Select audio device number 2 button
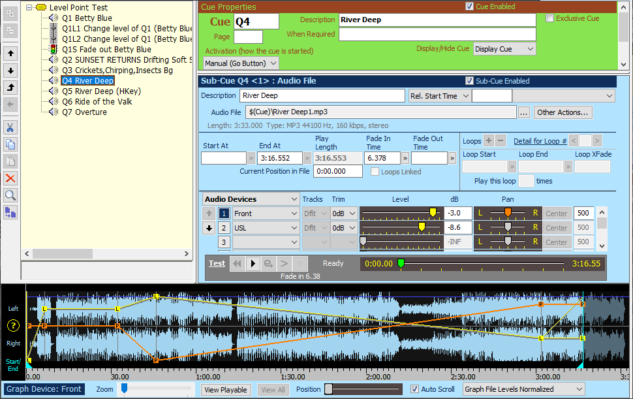633x399 pixels. click(224, 228)
